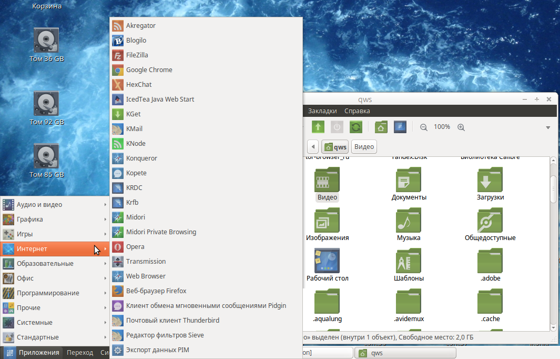Select Загрузки folder
The width and height of the screenshot is (560, 359).
[490, 185]
